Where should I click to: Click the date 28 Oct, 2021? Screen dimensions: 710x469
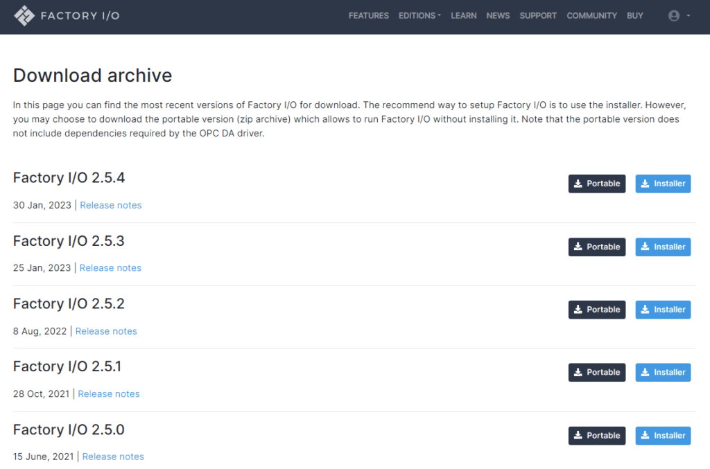point(41,394)
